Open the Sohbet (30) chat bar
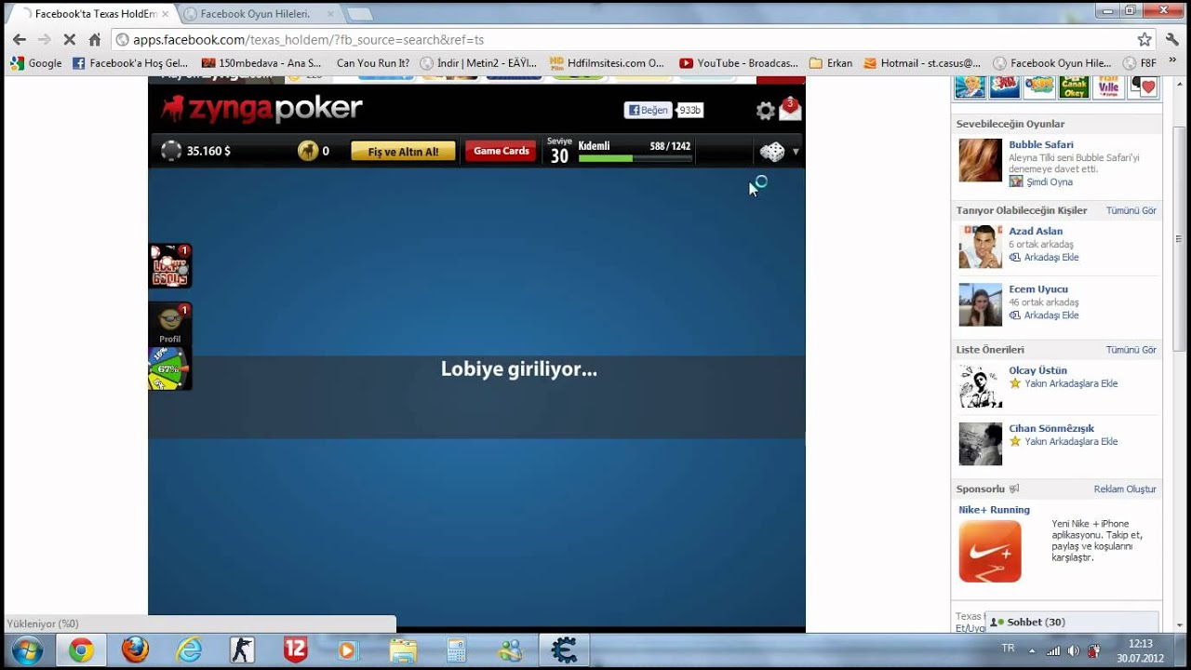 pos(1071,622)
